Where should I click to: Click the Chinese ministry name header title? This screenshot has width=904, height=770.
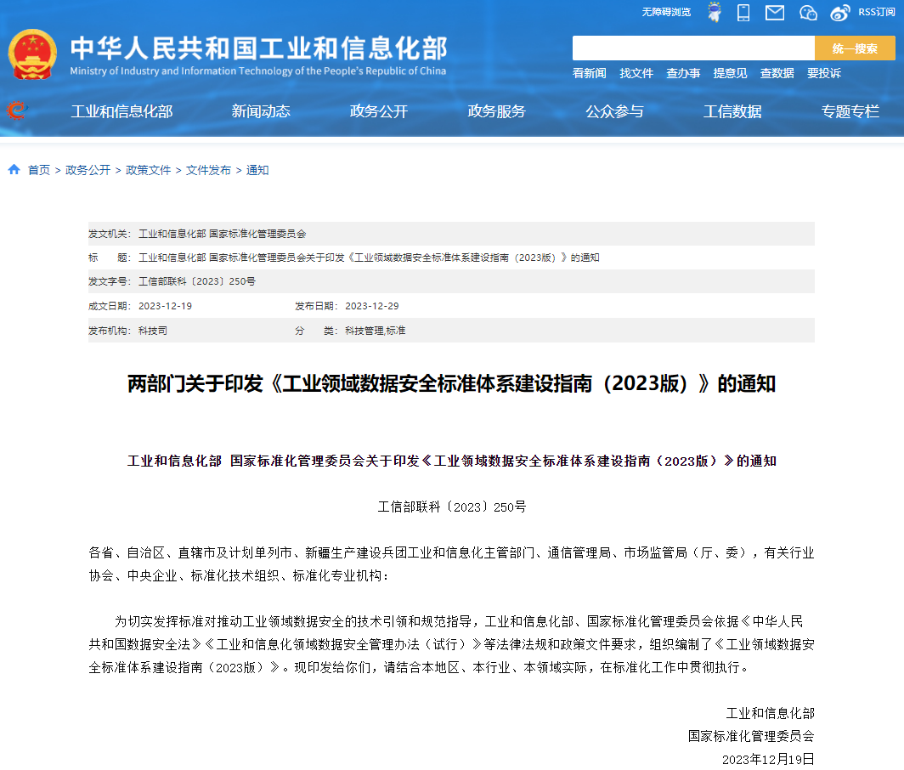coord(259,48)
